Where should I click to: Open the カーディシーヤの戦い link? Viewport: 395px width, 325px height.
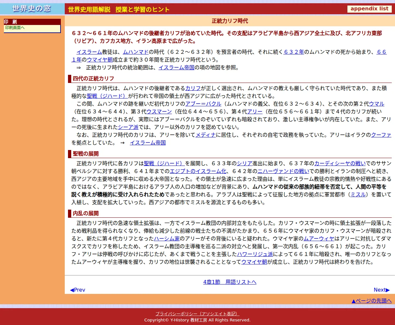(x=340, y=163)
